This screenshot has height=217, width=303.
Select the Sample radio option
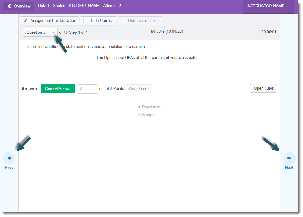click(139, 115)
